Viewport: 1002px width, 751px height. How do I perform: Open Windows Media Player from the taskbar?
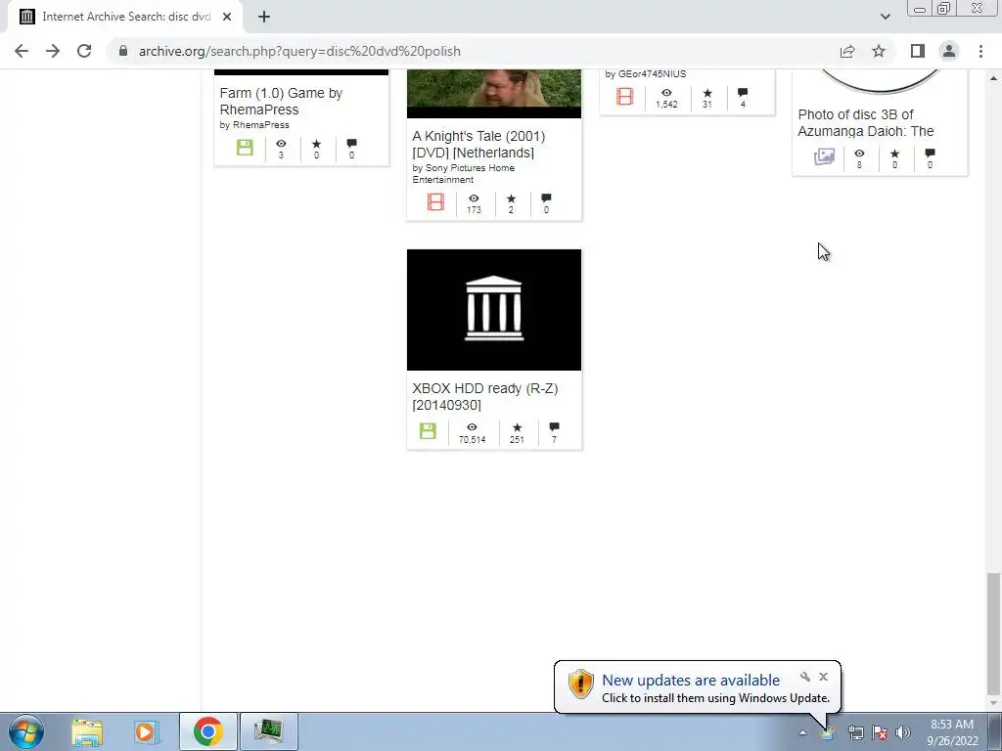coord(147,731)
